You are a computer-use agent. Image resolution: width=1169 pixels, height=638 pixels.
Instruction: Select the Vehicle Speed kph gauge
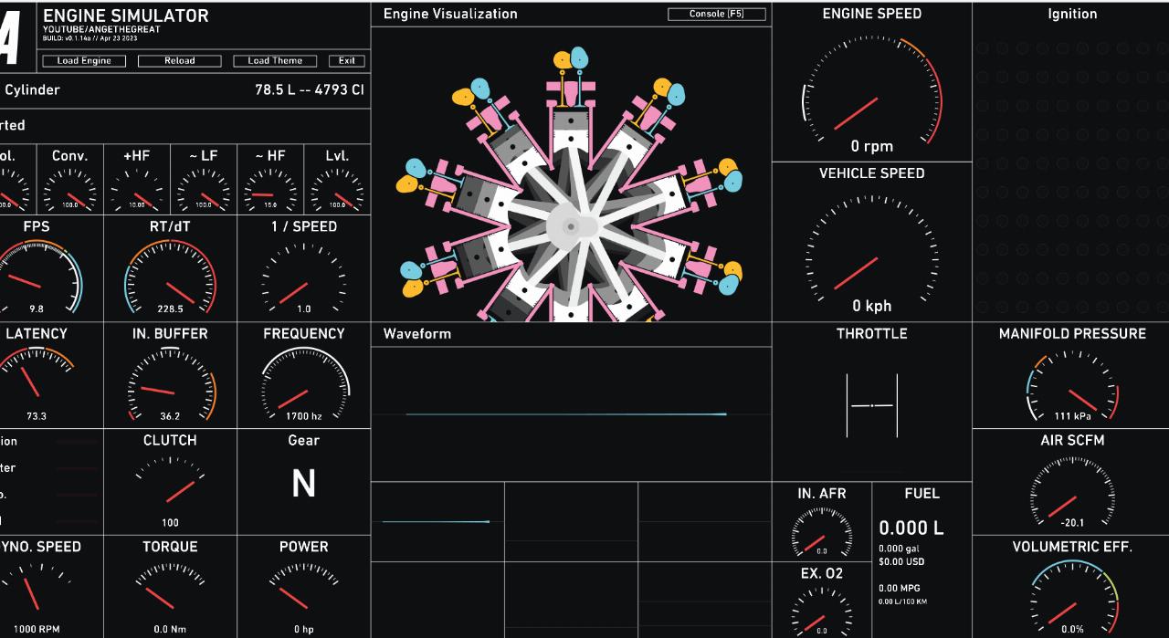tap(871, 256)
